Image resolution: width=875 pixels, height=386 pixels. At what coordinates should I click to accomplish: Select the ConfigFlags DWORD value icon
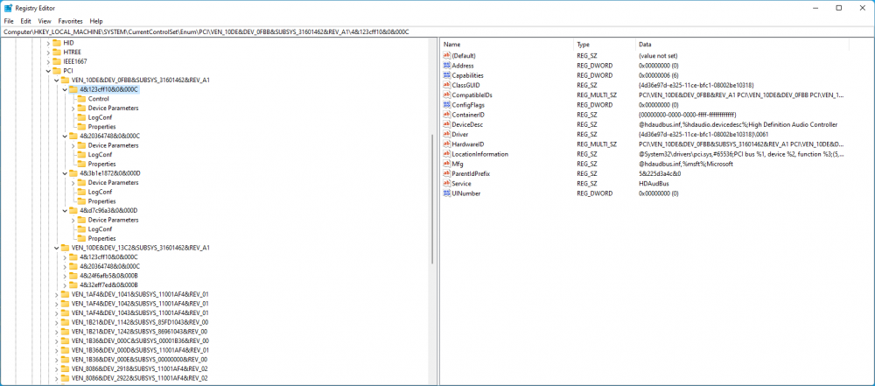click(x=446, y=104)
